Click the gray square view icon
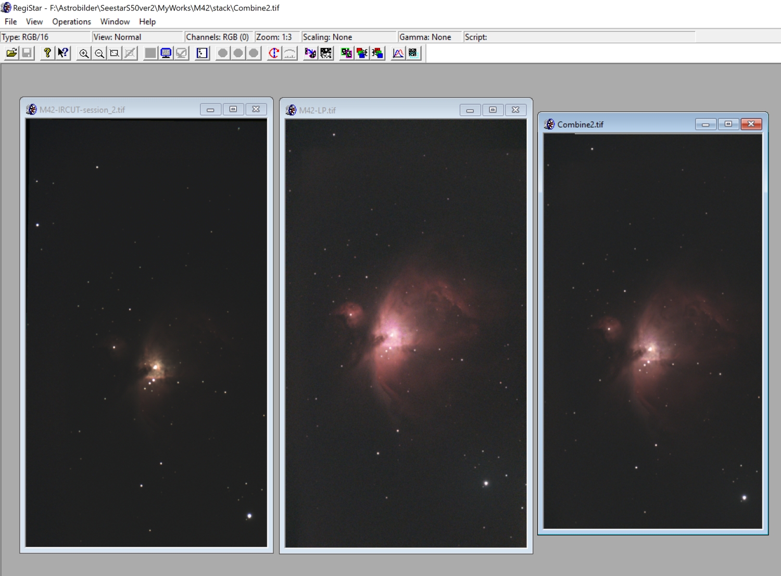Screen dimensions: 781x576 point(150,53)
